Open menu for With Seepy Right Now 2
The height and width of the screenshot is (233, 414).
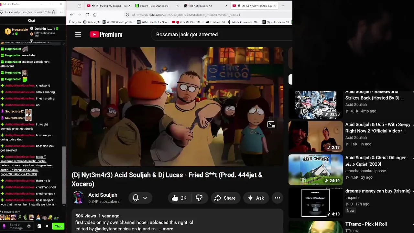[413, 125]
